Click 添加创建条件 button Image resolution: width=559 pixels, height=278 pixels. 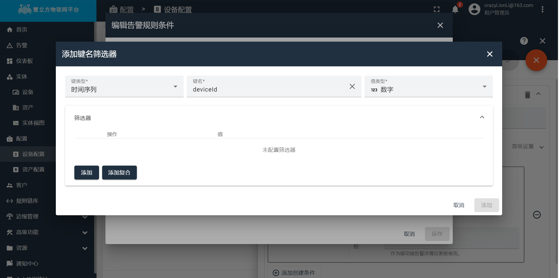(x=294, y=273)
